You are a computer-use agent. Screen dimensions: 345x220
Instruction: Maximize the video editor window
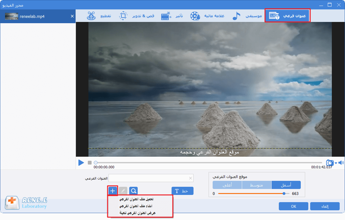tap(330, 5)
